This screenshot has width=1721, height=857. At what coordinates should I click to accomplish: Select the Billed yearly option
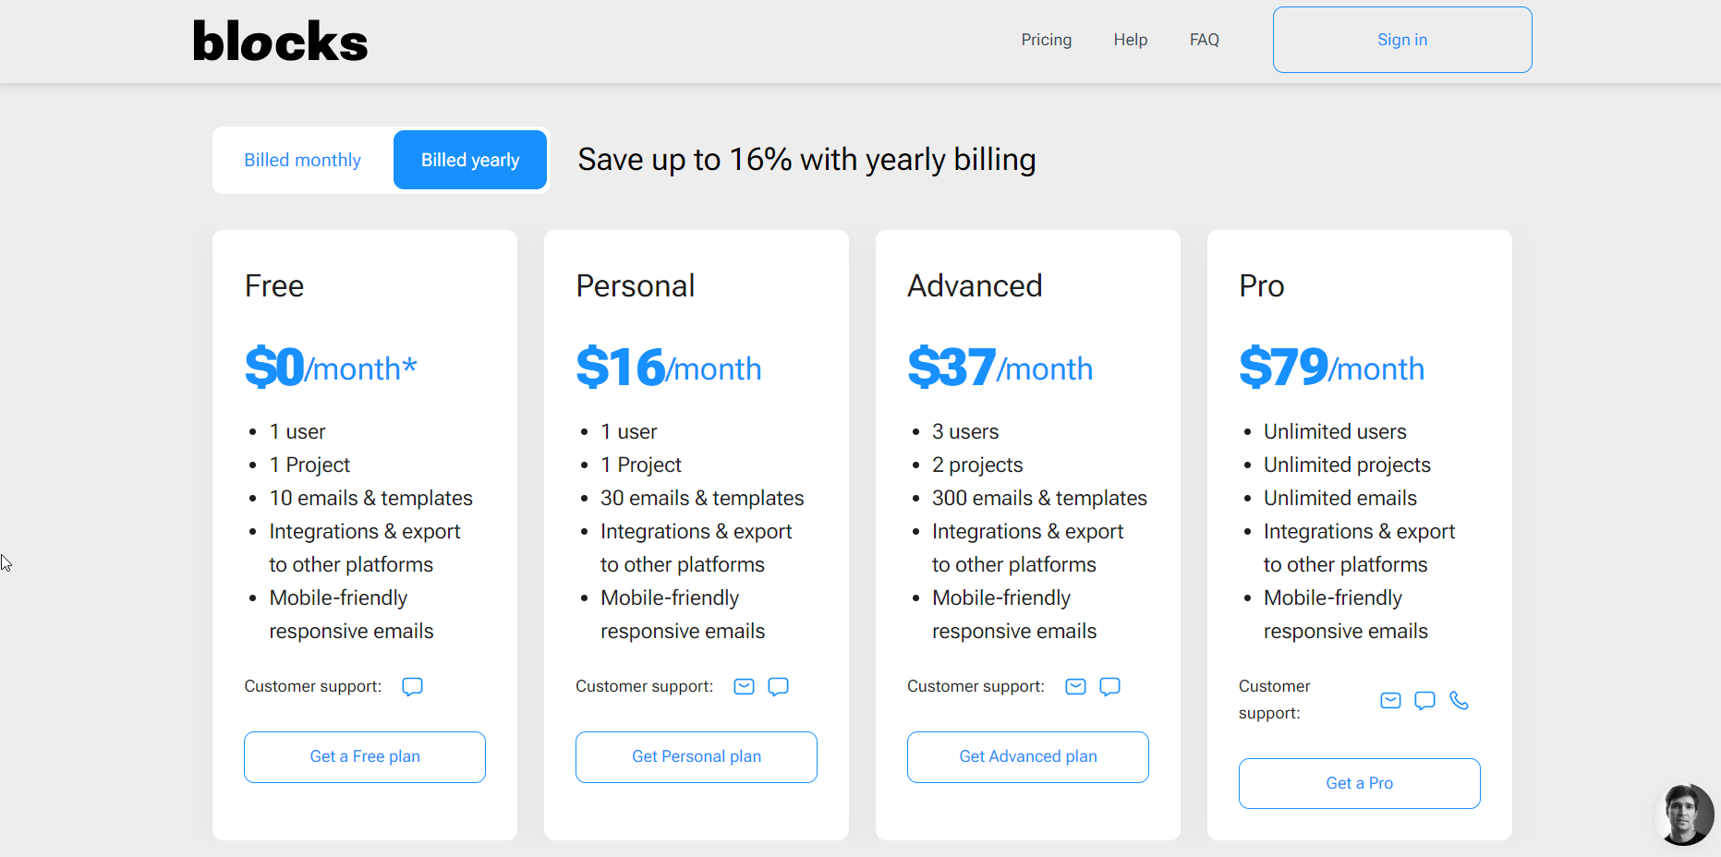[x=470, y=160]
